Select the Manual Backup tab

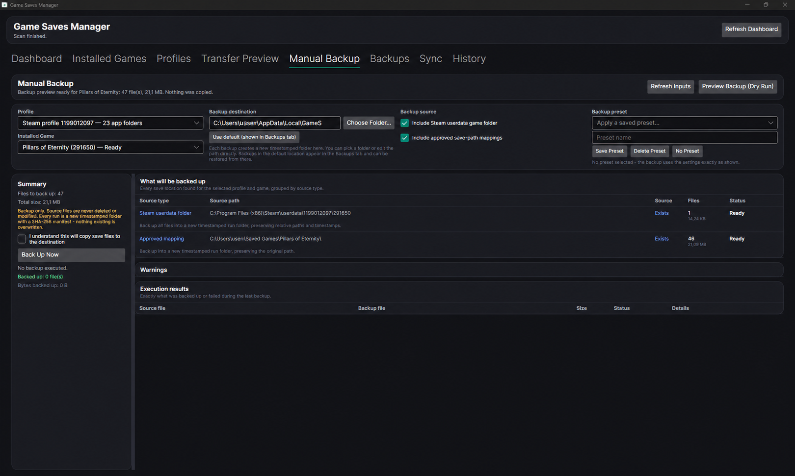click(324, 59)
